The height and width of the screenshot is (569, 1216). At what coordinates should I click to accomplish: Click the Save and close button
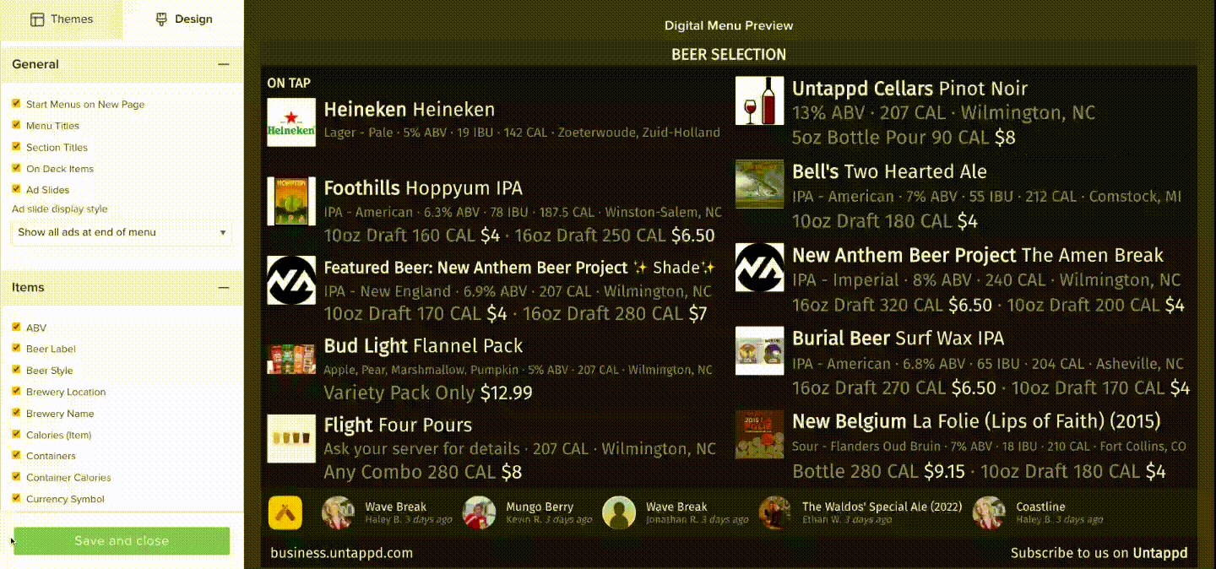122,541
